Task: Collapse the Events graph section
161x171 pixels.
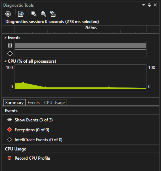Action: click(5, 38)
